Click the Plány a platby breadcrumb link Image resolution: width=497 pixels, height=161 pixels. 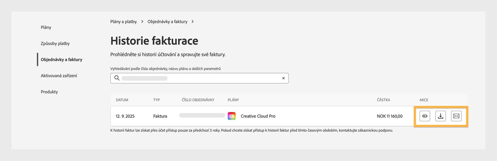tap(124, 21)
